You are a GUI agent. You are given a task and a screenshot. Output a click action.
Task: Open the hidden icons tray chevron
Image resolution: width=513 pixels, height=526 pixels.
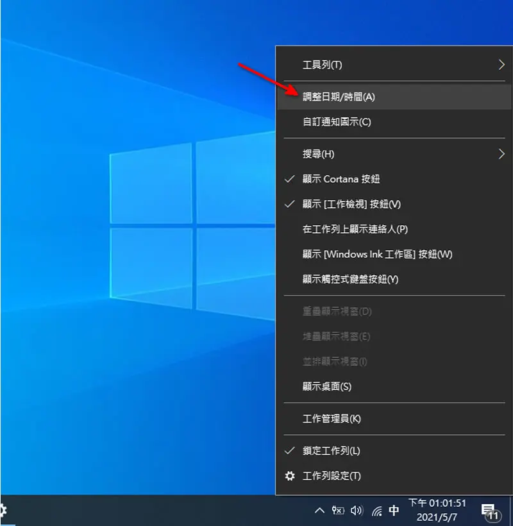pyautogui.click(x=319, y=511)
